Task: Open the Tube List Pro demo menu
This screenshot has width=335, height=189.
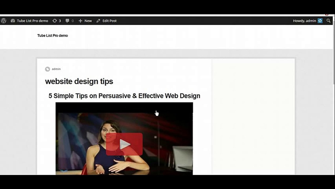Action: [32, 21]
